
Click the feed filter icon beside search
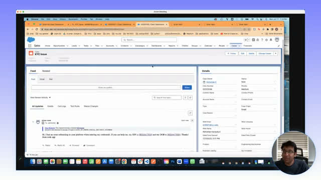(185, 97)
